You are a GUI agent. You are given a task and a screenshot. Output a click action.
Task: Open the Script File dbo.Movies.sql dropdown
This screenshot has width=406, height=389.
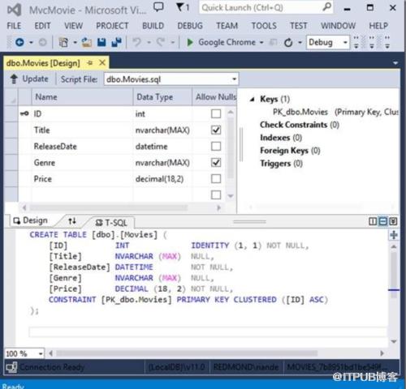pos(234,79)
